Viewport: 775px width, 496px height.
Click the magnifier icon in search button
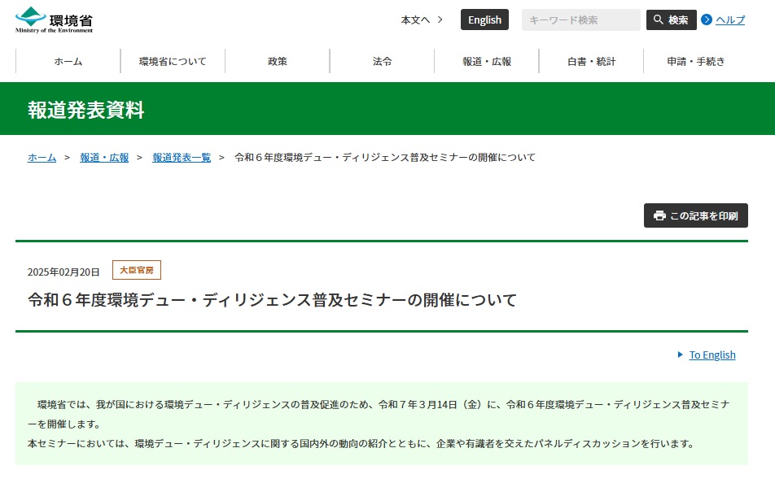pos(659,20)
